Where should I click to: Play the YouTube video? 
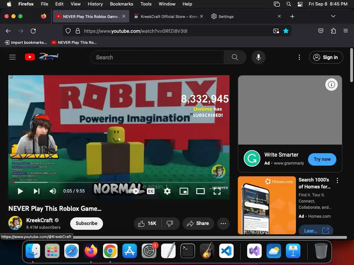(x=20, y=191)
